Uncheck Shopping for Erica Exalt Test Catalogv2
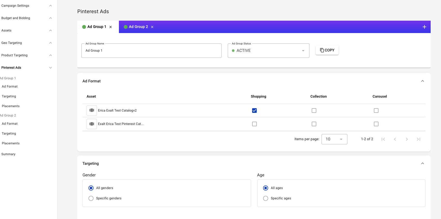 [x=254, y=111]
